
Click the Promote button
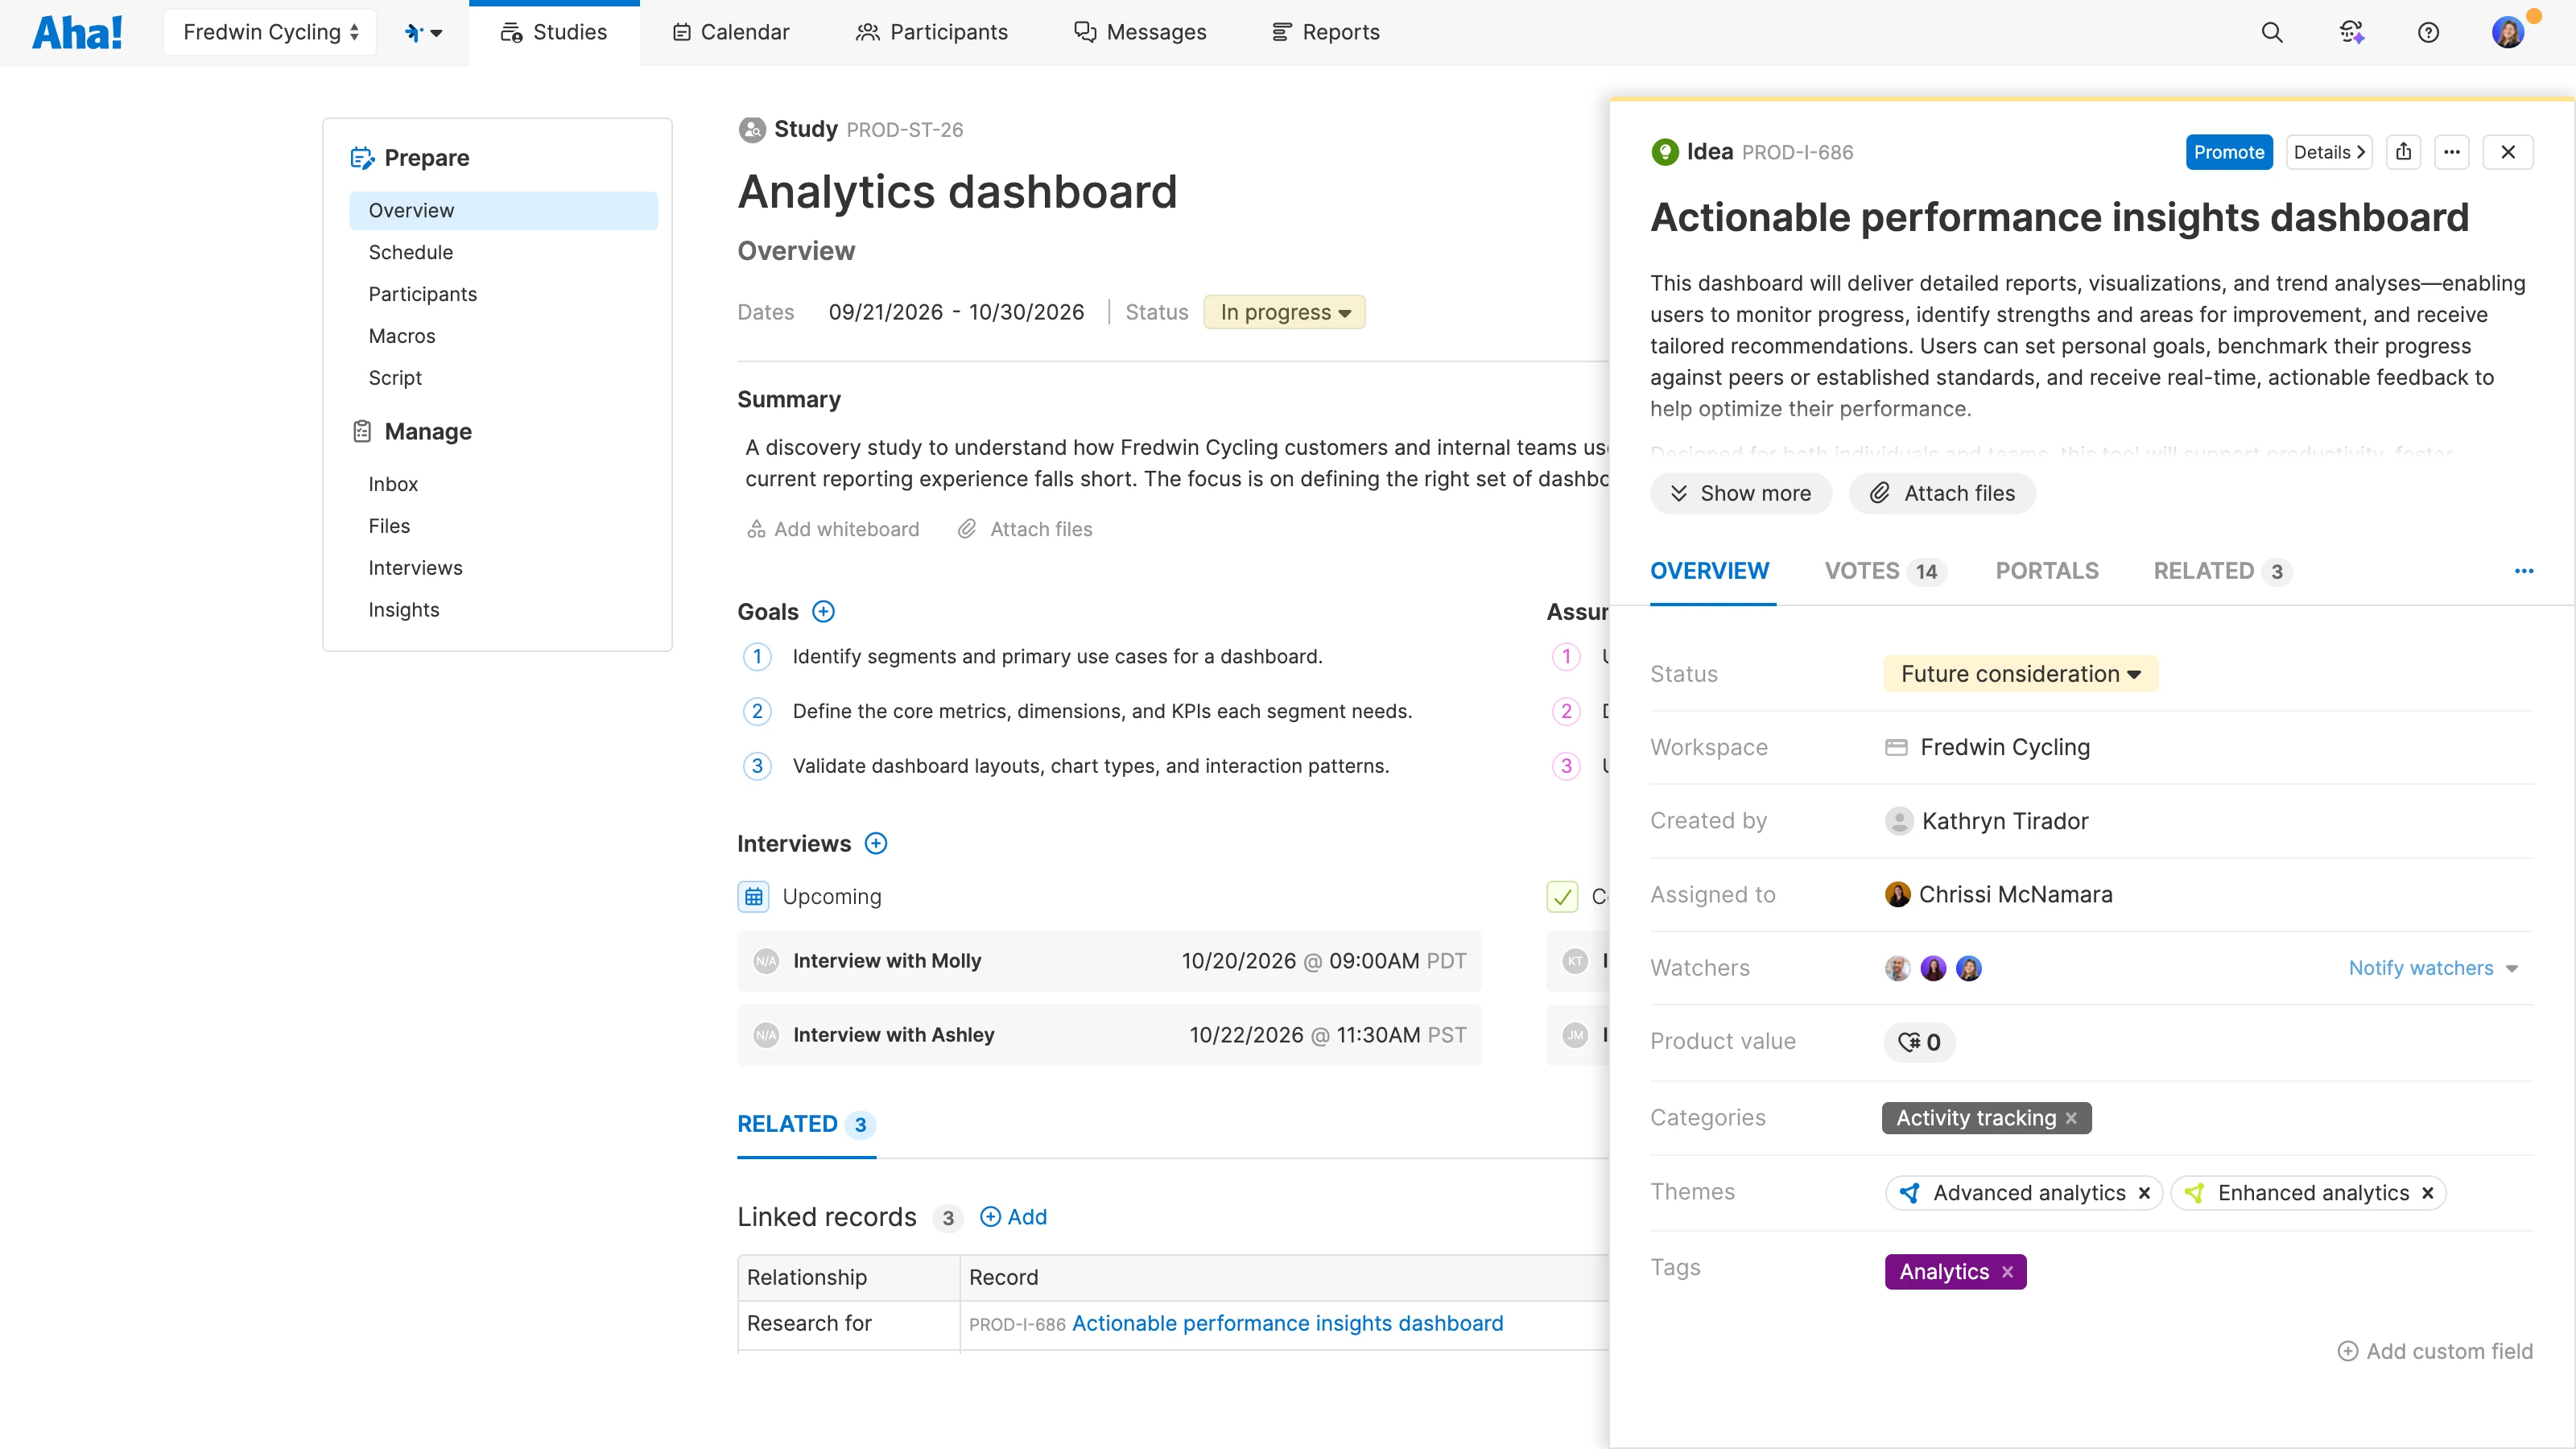(2228, 152)
